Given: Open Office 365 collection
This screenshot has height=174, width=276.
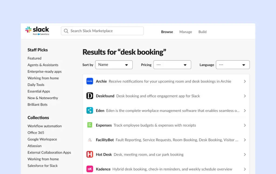Looking at the screenshot, I should click(x=36, y=133).
